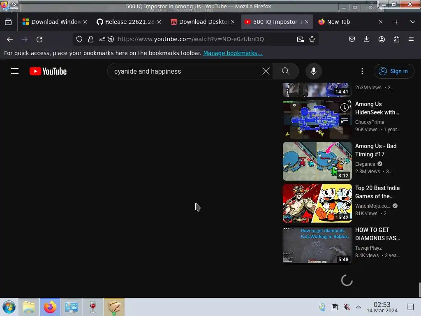The image size is (421, 316).
Task: Go forward one page in Firefox
Action: click(x=25, y=39)
